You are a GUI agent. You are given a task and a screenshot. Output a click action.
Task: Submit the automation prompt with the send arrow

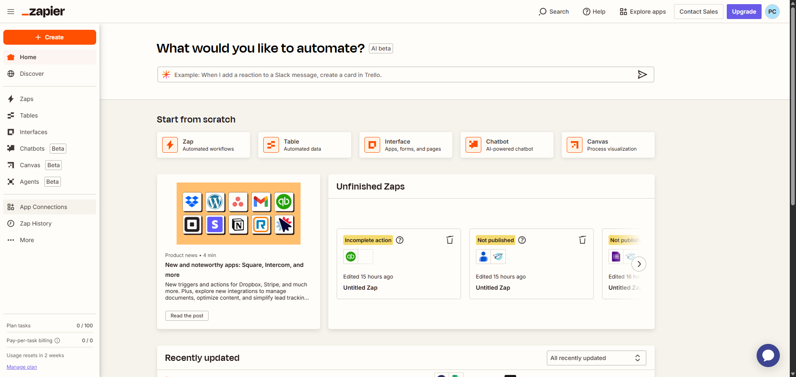pos(642,75)
